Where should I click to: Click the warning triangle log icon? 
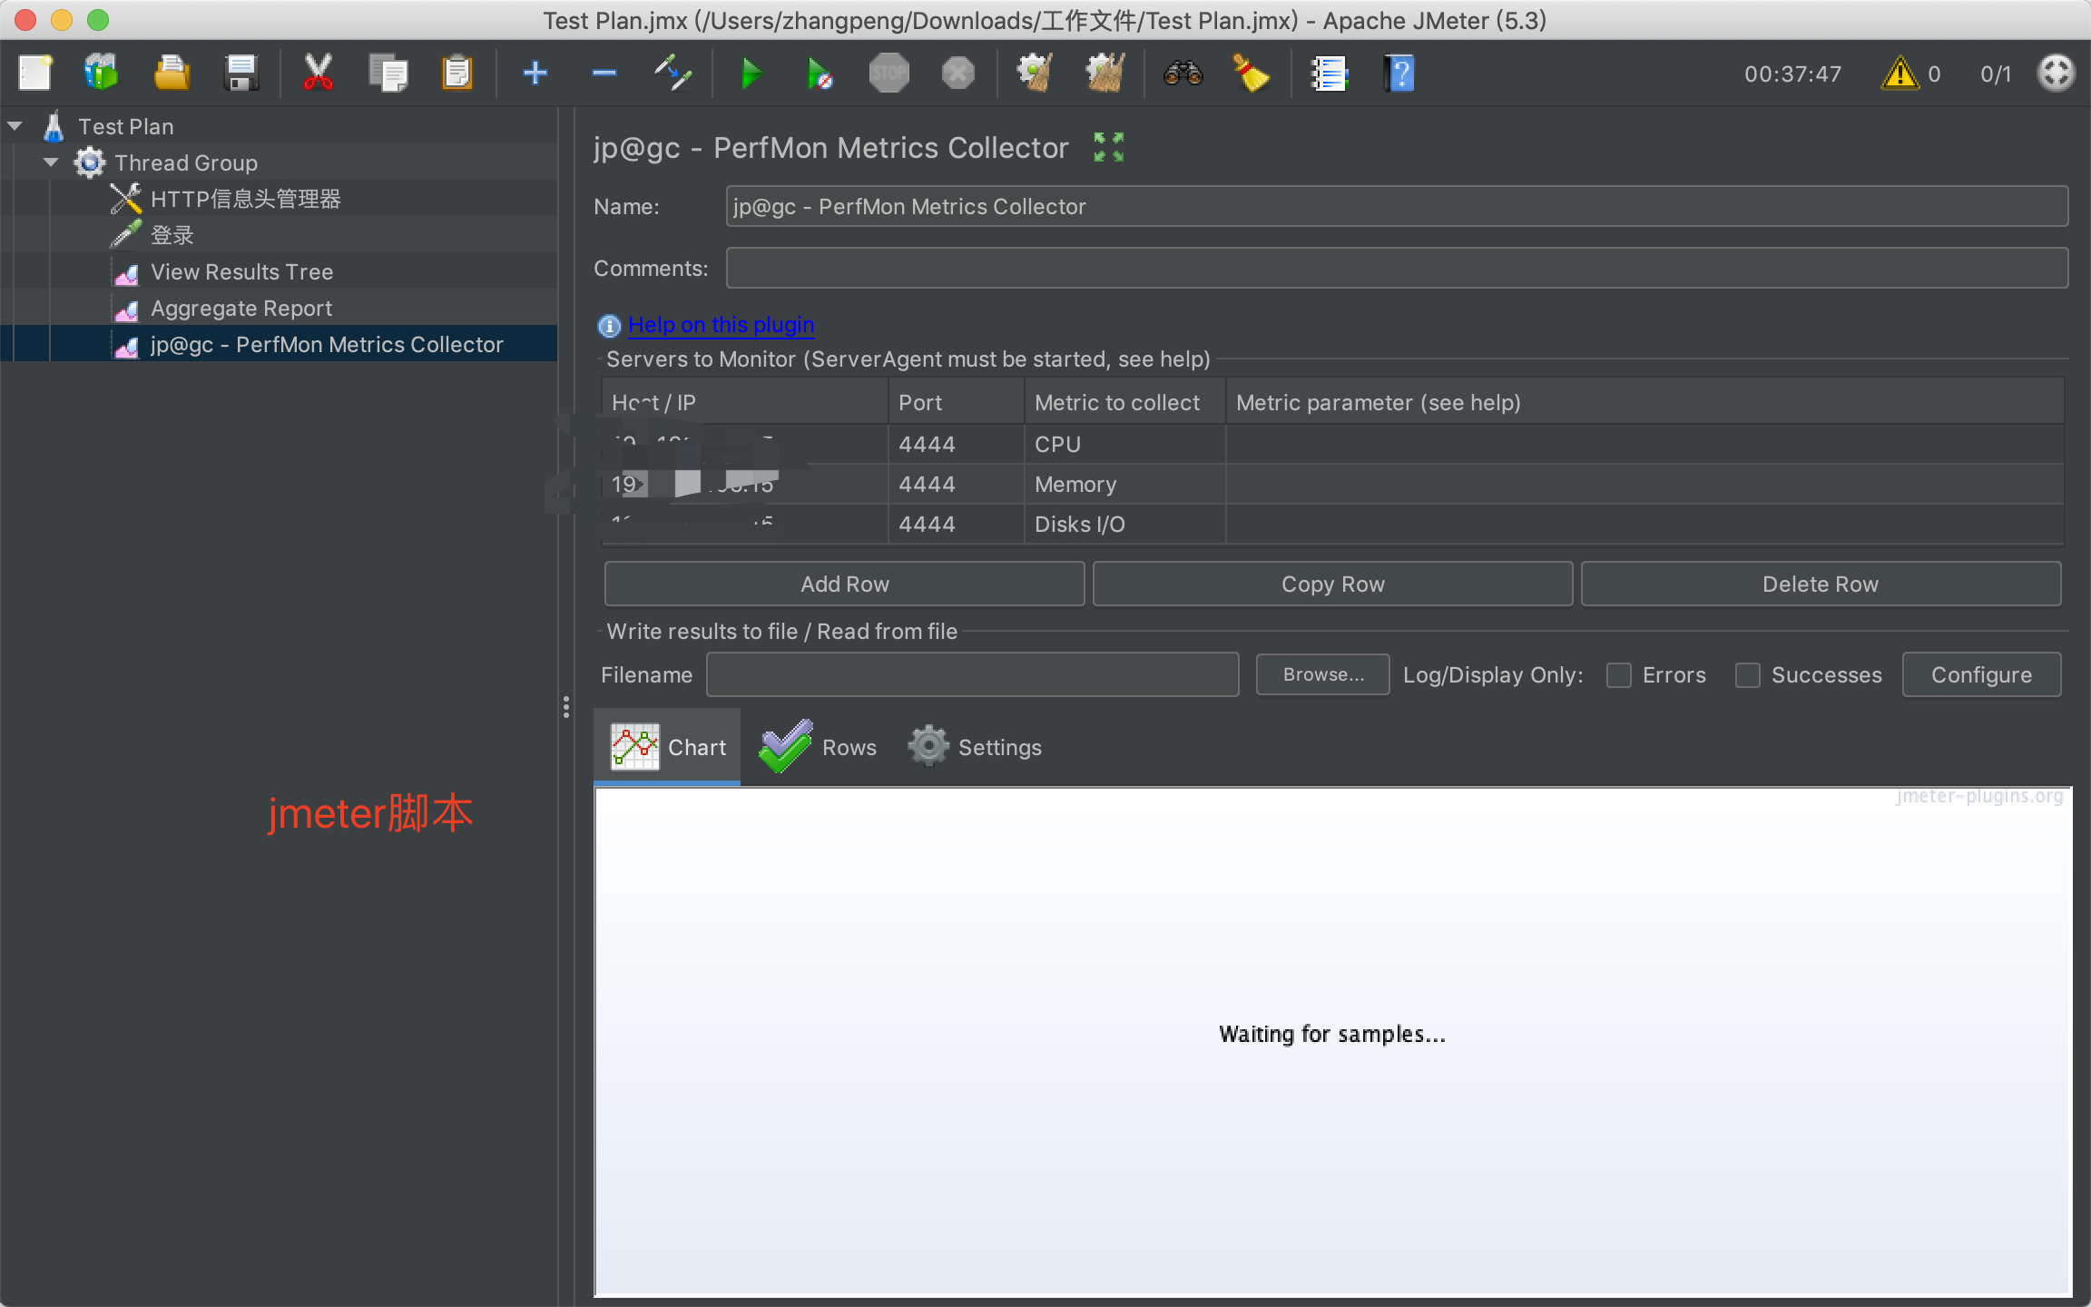1900,74
